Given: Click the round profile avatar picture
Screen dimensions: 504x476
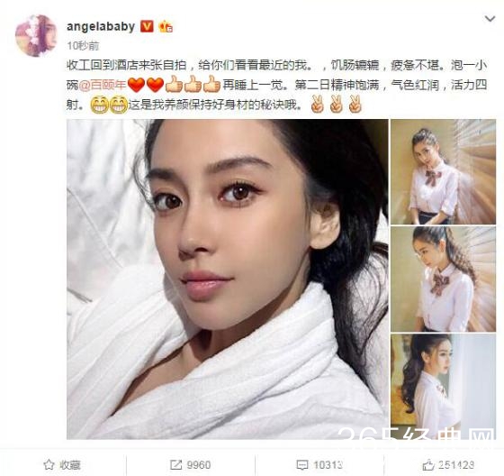Looking at the screenshot, I should click(36, 36).
